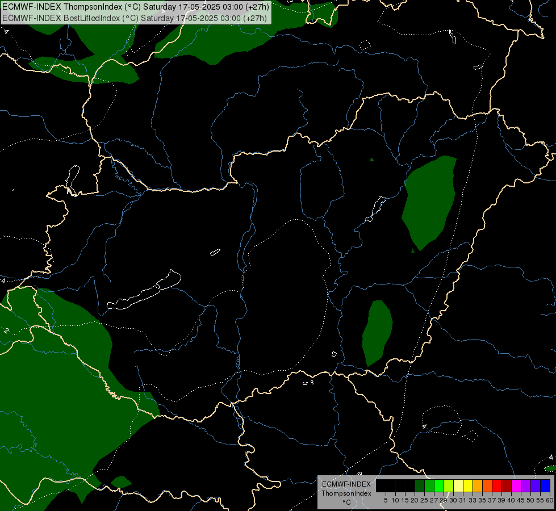Click legend tick value '10'
Viewport: 556px width, 511px height.
click(x=395, y=500)
